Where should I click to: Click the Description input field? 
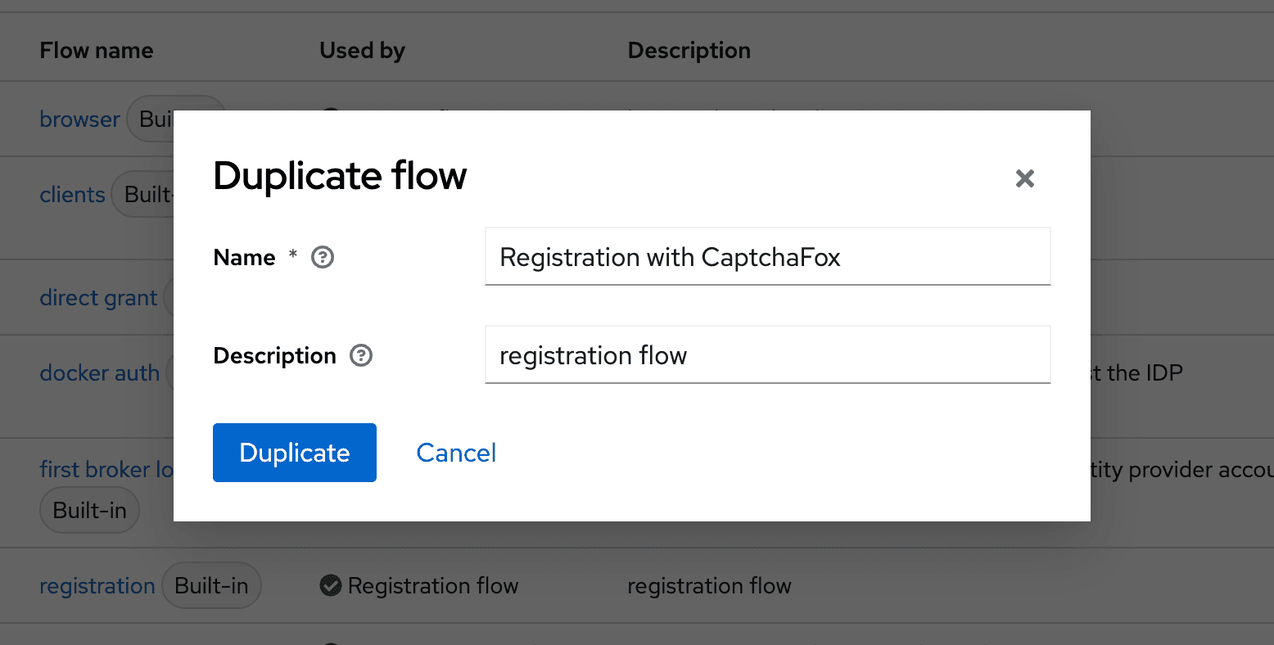[767, 355]
